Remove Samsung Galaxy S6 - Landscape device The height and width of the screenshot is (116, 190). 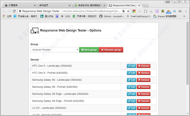[143, 80]
